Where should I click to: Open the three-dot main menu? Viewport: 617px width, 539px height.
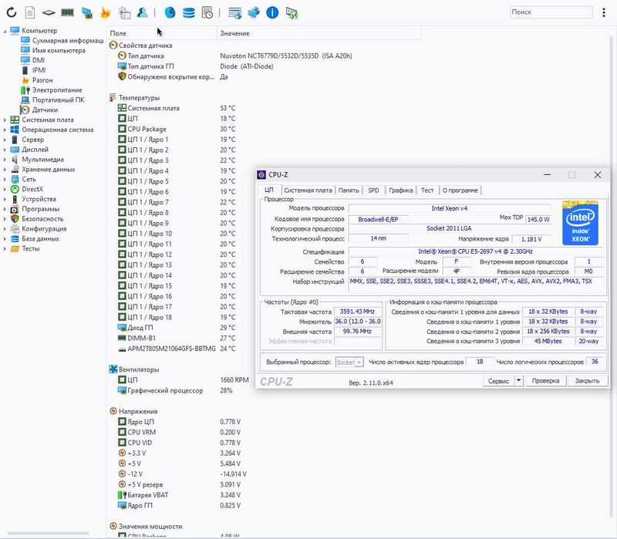tap(604, 12)
